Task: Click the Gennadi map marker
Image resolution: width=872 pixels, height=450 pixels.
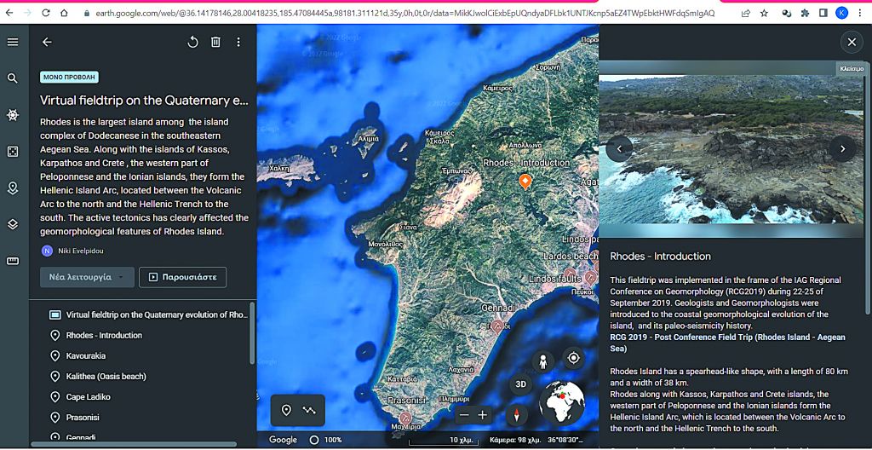Action: click(x=497, y=326)
